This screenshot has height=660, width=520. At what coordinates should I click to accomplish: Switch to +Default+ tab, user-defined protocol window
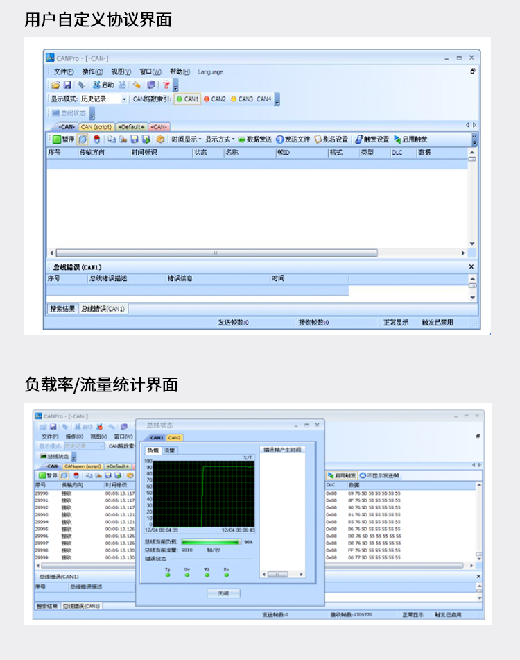131,127
